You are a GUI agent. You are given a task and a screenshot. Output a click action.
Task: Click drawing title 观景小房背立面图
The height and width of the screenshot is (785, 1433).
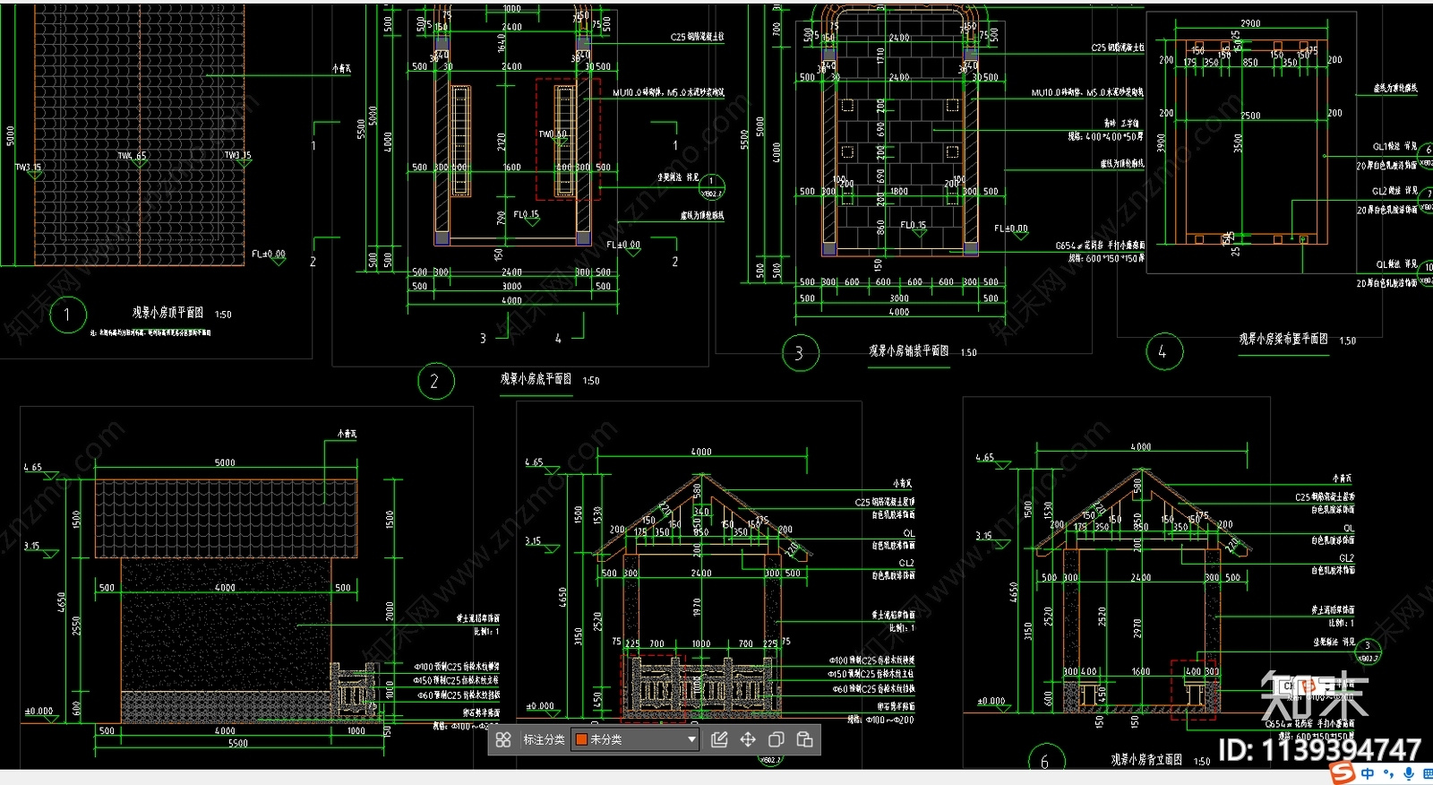(x=1146, y=760)
